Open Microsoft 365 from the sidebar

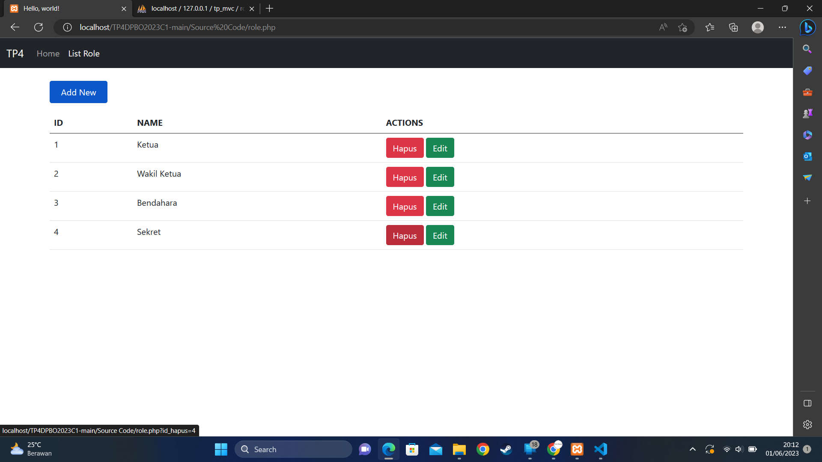(x=807, y=135)
